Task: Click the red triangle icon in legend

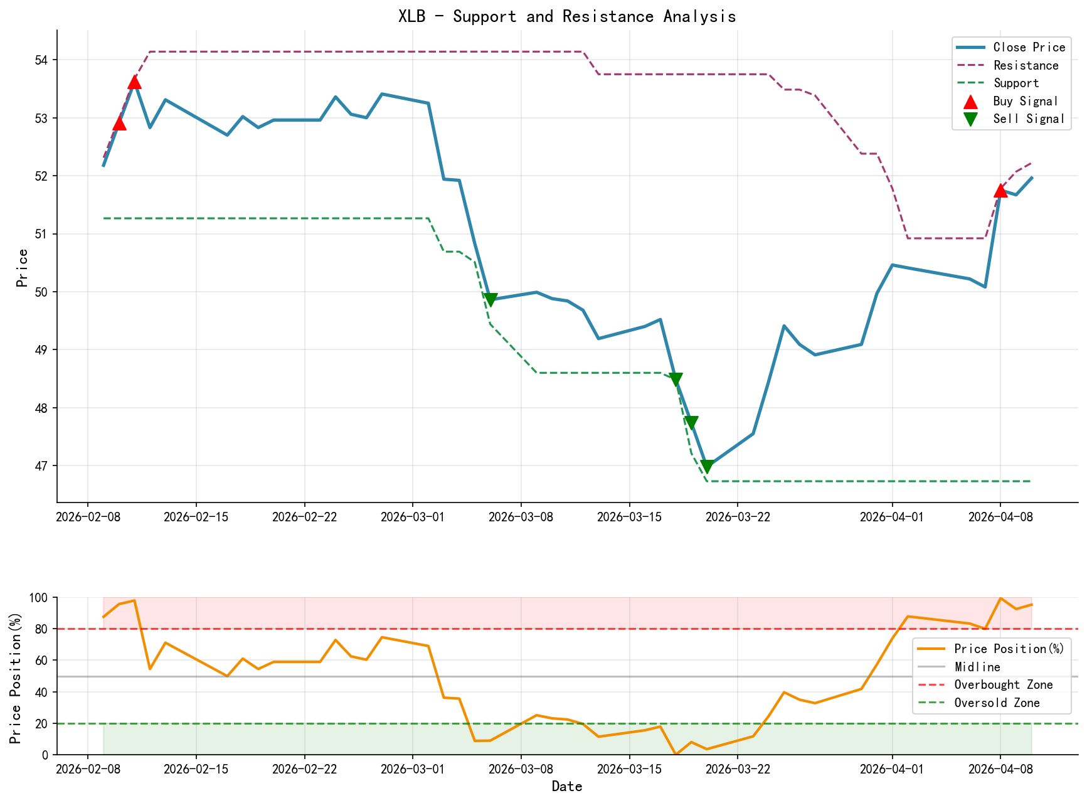Action: click(970, 101)
